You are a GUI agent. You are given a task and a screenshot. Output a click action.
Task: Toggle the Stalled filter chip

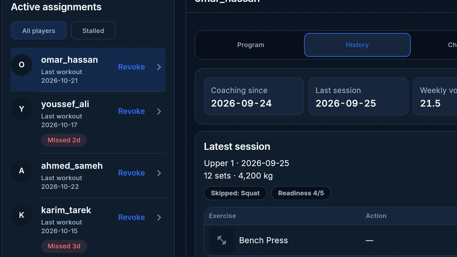(93, 31)
